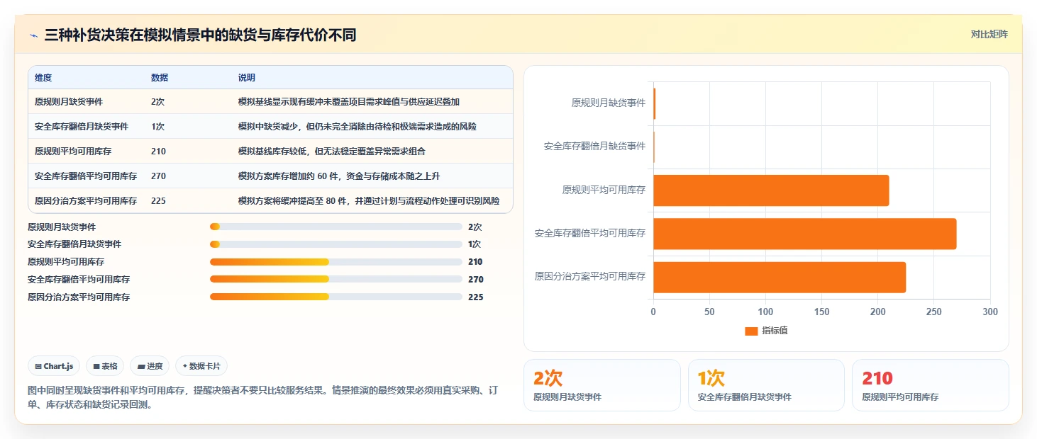Click the Chart.js chip
The height and width of the screenshot is (439, 1037).
pyautogui.click(x=55, y=366)
